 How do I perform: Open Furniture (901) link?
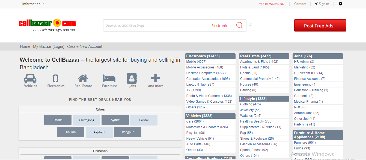click(x=305, y=143)
